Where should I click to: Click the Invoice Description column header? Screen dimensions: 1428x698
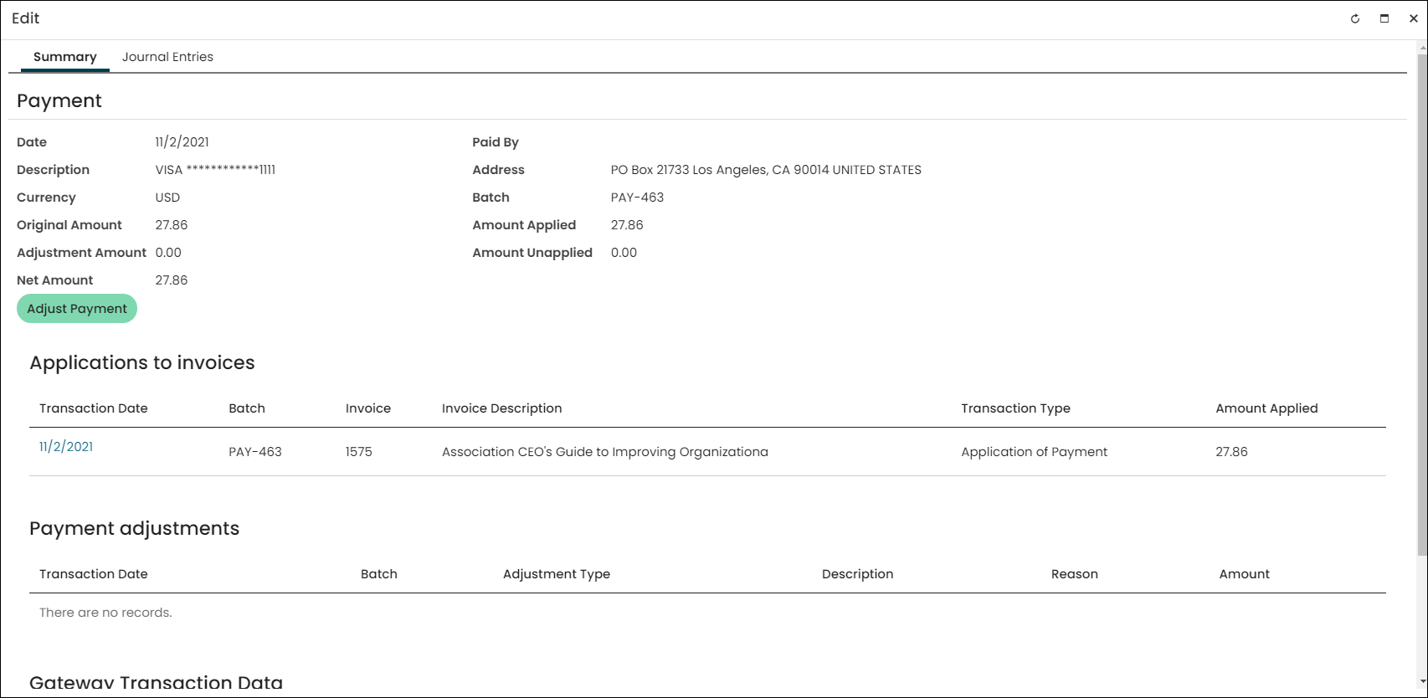[x=502, y=408]
